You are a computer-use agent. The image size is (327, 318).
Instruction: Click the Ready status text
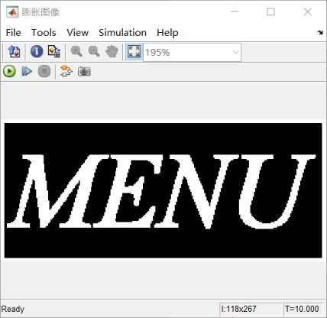coord(13,309)
